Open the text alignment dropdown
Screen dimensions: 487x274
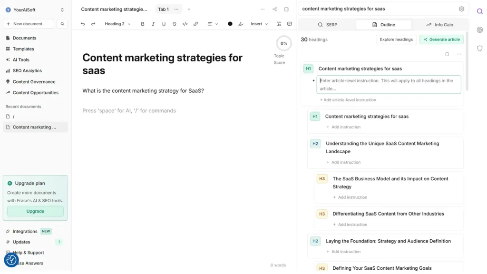pos(213,24)
